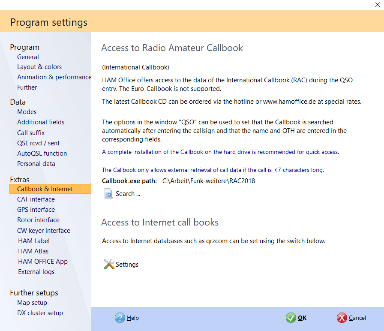The height and width of the screenshot is (331, 384).
Task: Open Additional fields settings
Action: click(41, 122)
